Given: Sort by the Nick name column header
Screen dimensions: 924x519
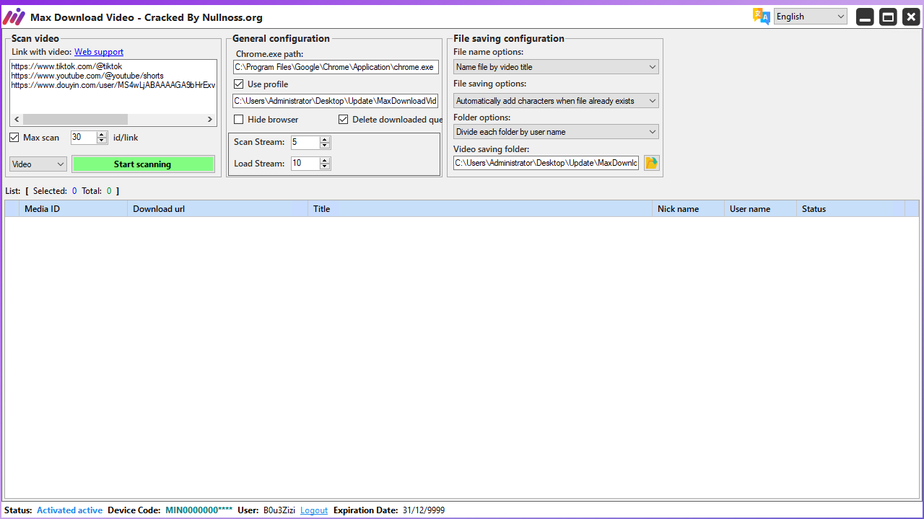Looking at the screenshot, I should coord(689,209).
